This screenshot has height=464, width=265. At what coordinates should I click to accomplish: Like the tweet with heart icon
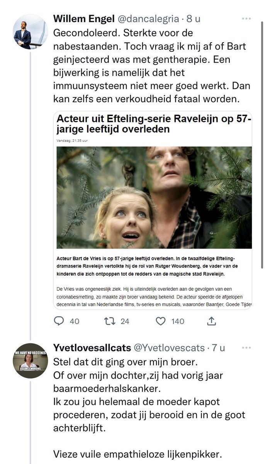(x=161, y=321)
